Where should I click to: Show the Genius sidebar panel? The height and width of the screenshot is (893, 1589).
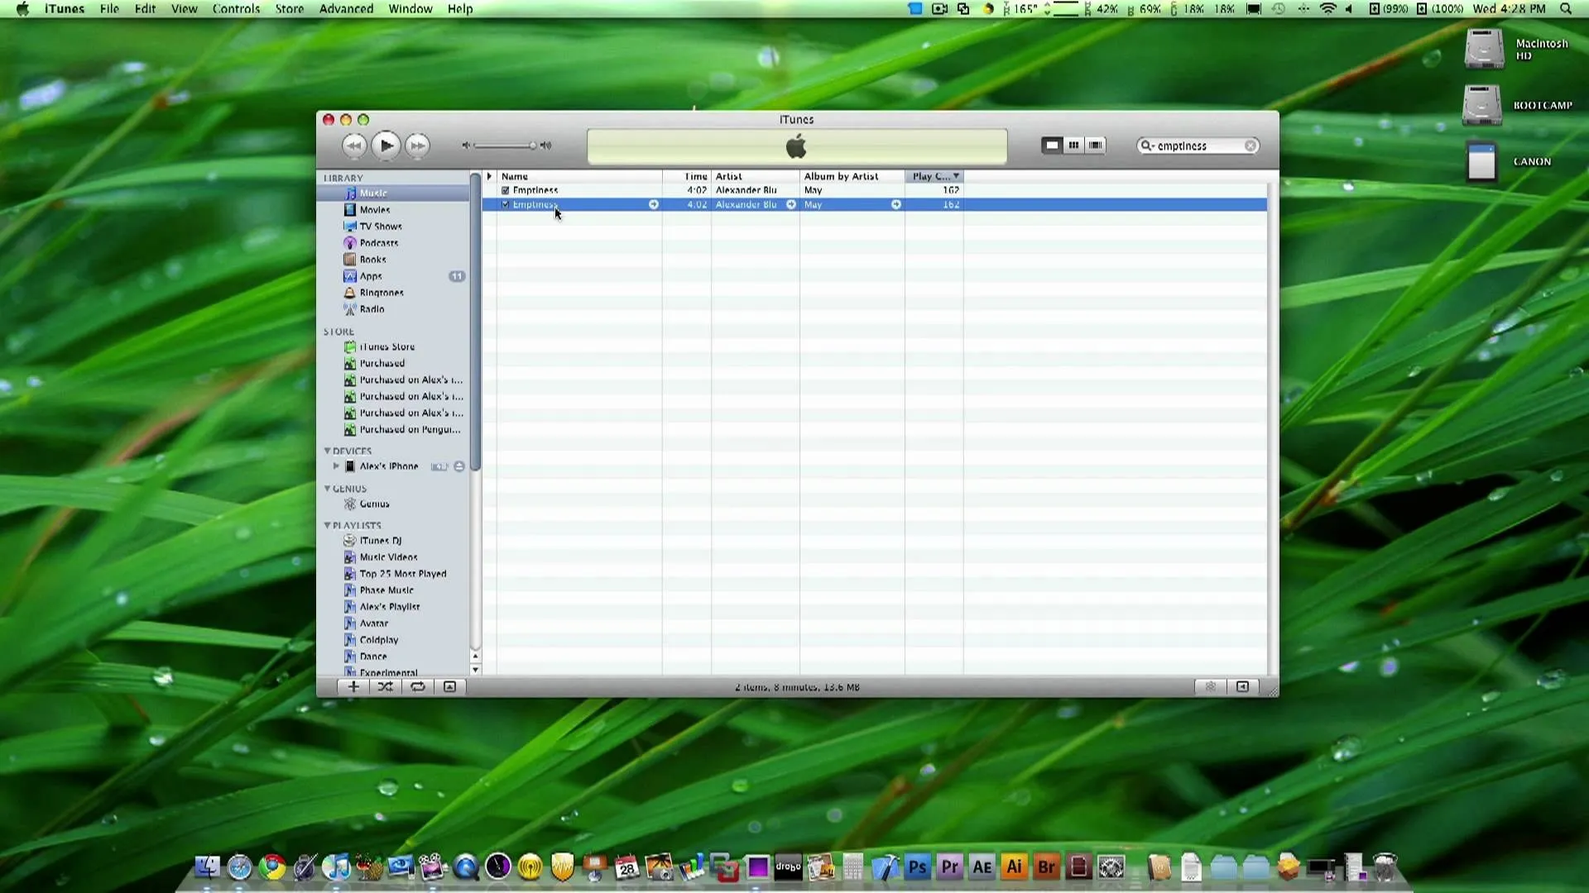pos(1242,687)
